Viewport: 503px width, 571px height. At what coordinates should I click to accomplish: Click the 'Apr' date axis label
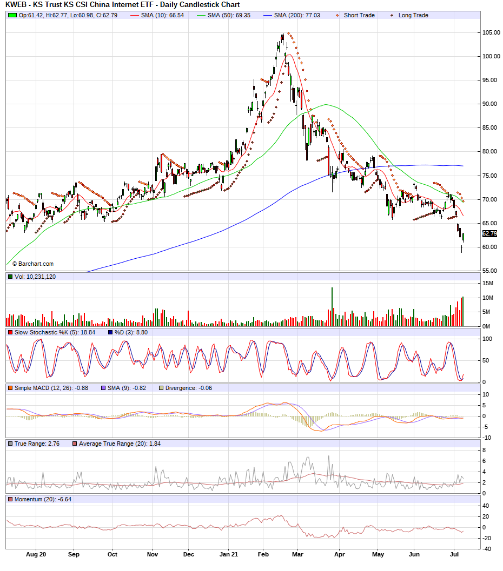point(339,555)
